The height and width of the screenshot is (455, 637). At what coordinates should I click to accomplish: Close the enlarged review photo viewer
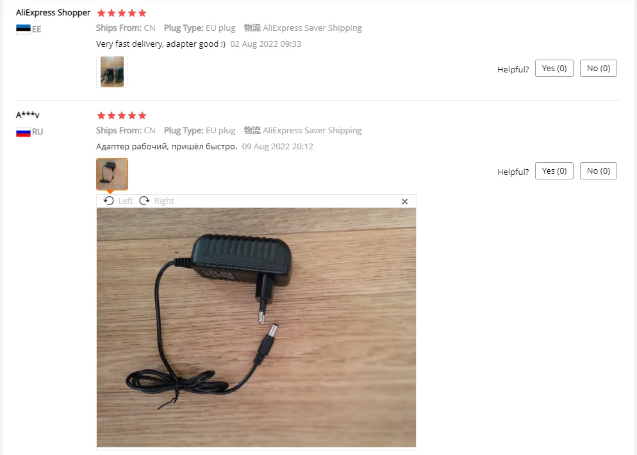click(404, 201)
